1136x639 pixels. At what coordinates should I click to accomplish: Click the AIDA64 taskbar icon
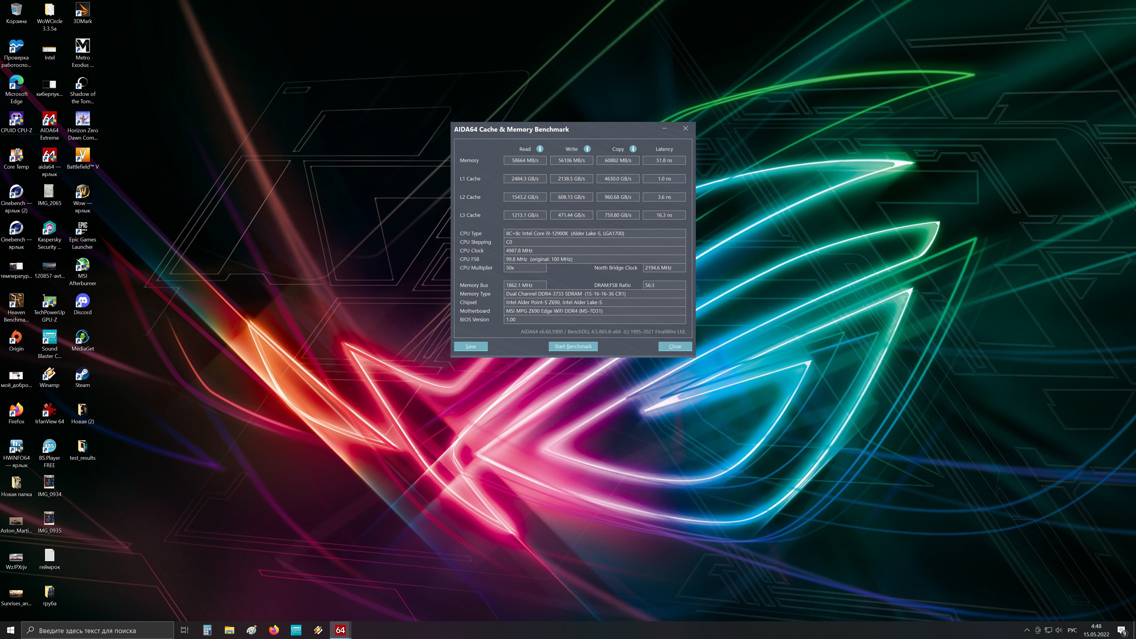coord(341,630)
